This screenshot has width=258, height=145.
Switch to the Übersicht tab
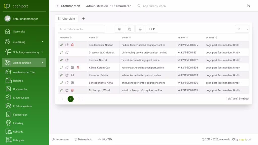(x=67, y=19)
